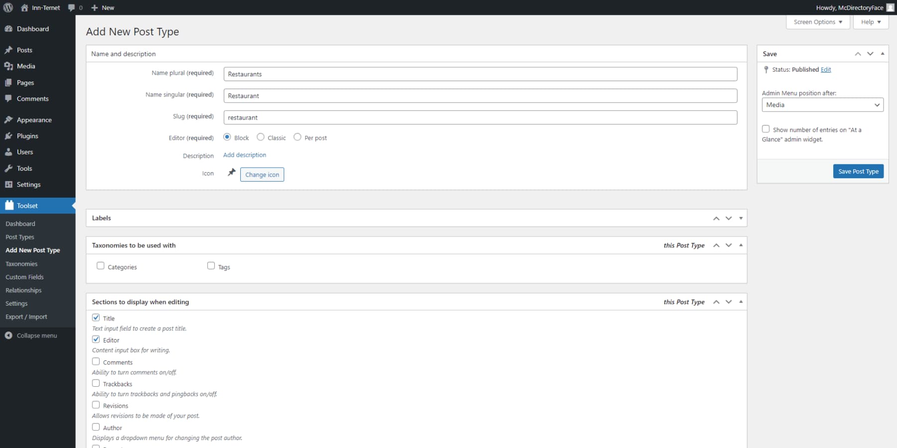
Task: Open the Screen Options dropdown
Action: tap(817, 22)
